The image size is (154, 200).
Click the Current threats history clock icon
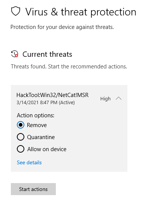(15, 54)
